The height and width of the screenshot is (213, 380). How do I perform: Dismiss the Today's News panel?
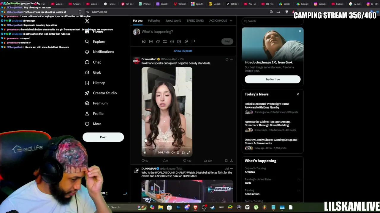298,94
